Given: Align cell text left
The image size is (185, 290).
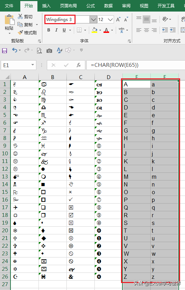Looking at the screenshot, I should click(x=139, y=30).
